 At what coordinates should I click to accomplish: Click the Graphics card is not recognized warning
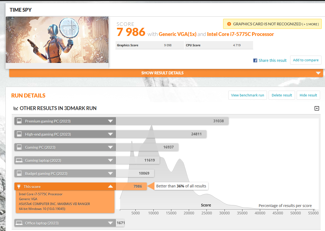[x=272, y=24]
